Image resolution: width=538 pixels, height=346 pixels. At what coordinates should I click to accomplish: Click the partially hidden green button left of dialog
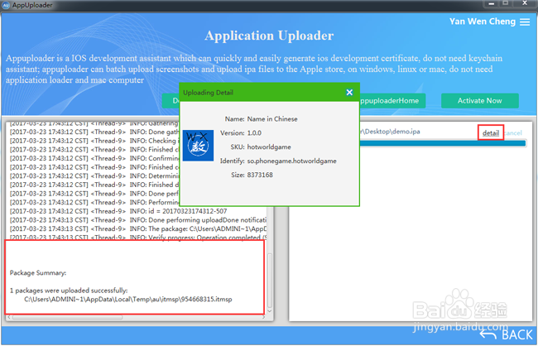[x=171, y=101]
